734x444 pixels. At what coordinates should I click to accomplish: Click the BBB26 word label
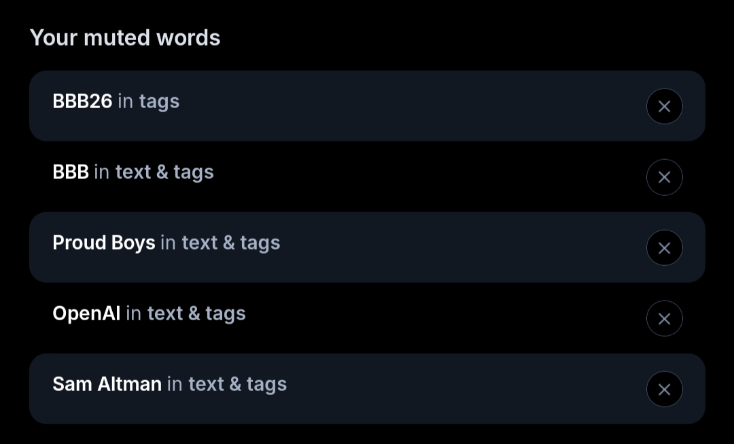82,101
